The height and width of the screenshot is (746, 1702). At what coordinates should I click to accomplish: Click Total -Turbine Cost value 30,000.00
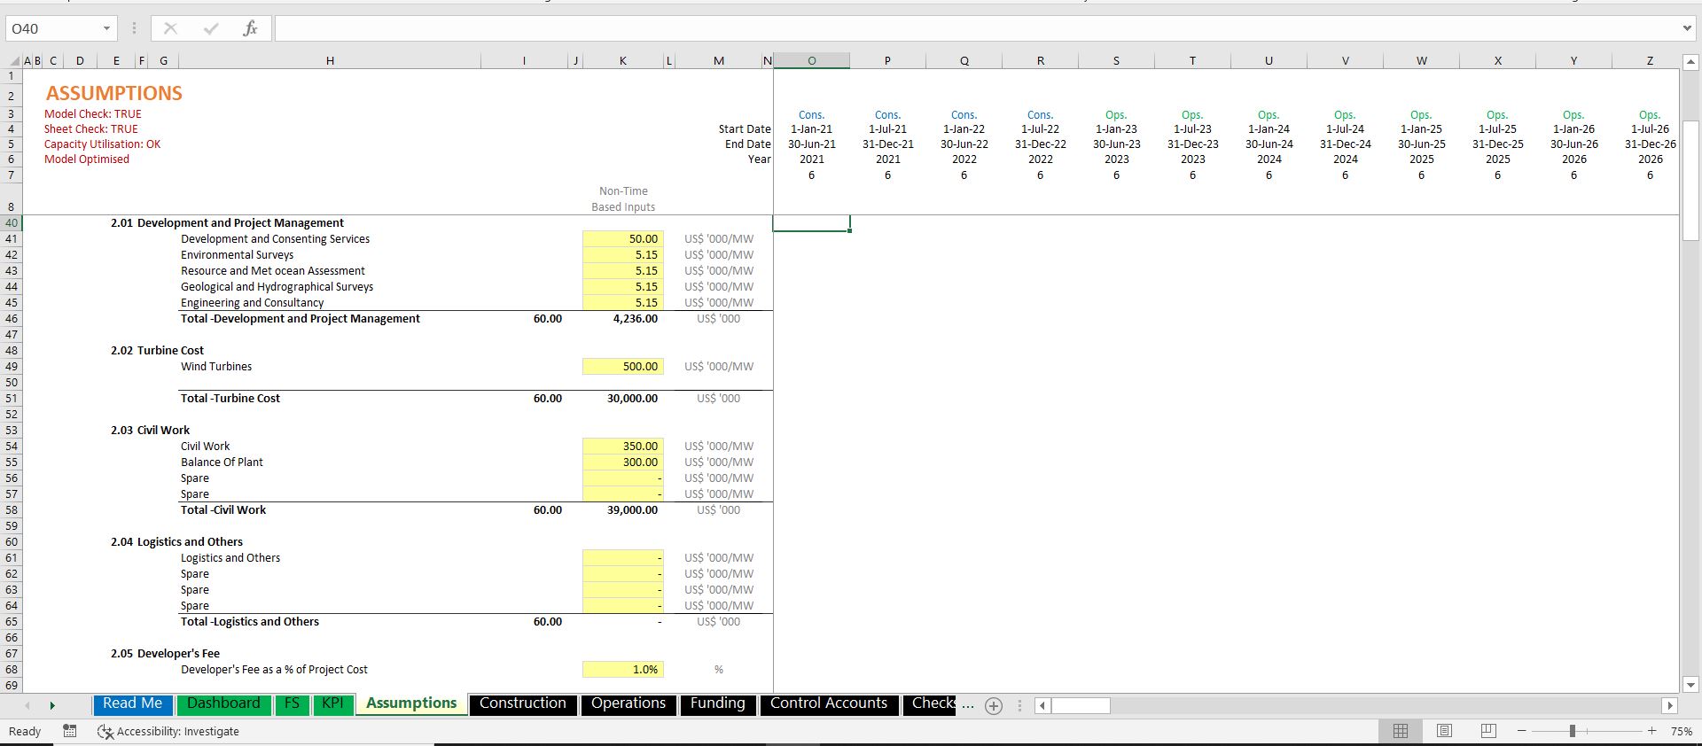coord(632,399)
